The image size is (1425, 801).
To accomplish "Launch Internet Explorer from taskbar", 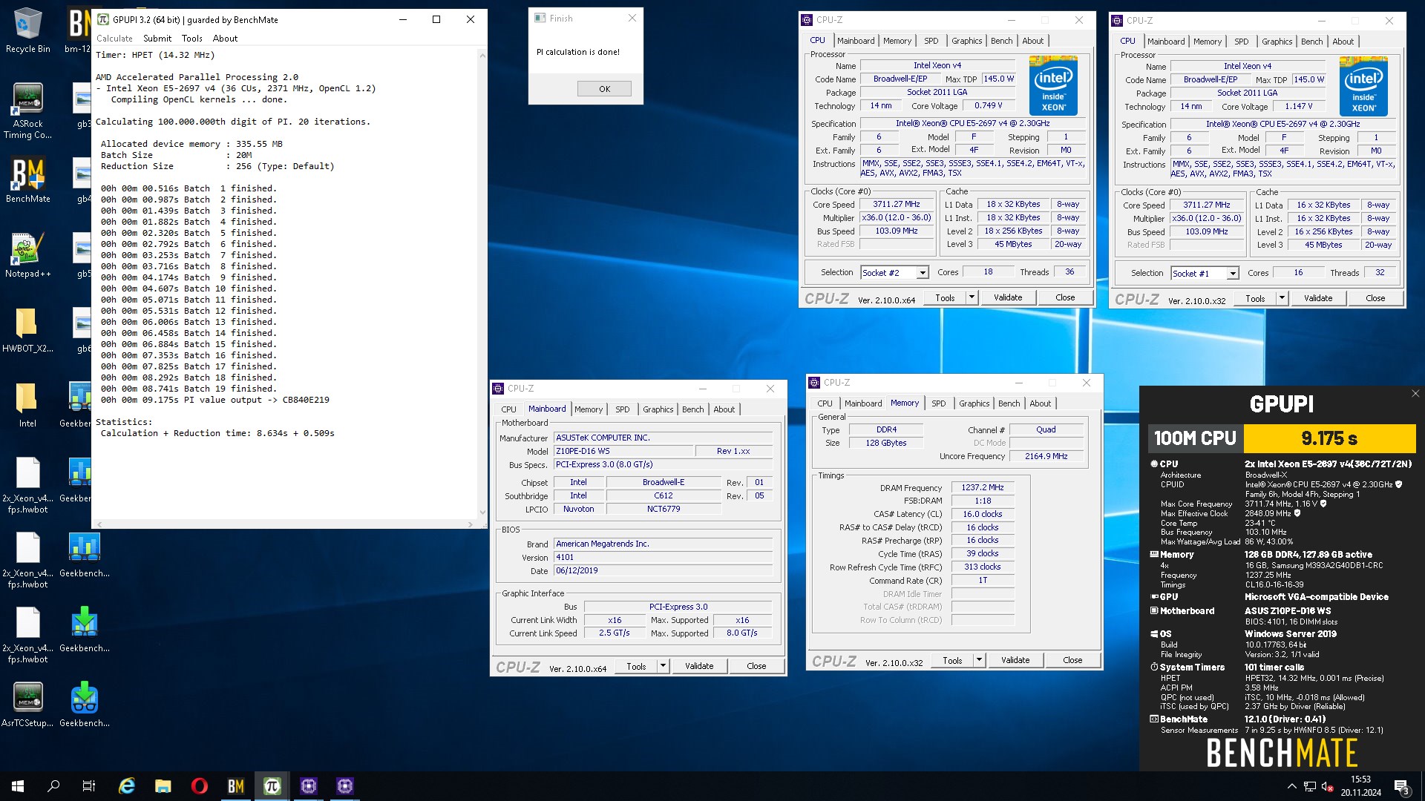I will pyautogui.click(x=127, y=786).
